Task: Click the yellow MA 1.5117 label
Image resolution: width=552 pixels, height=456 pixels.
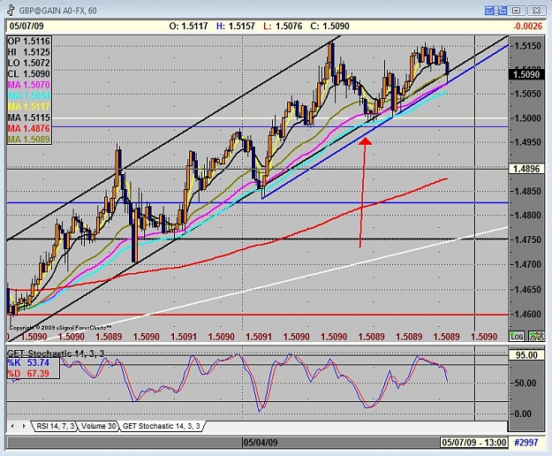Action: point(29,107)
